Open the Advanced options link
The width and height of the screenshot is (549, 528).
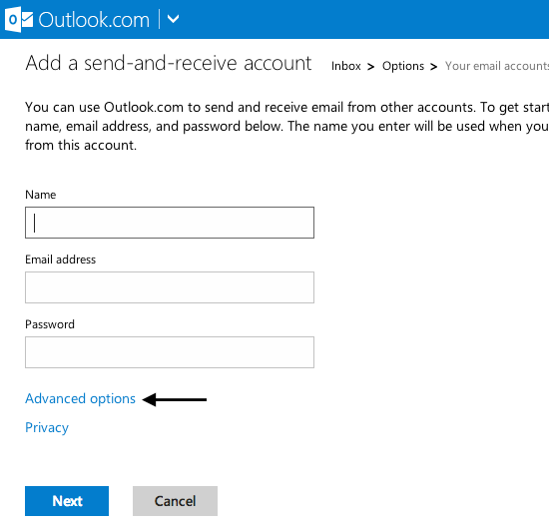click(80, 399)
